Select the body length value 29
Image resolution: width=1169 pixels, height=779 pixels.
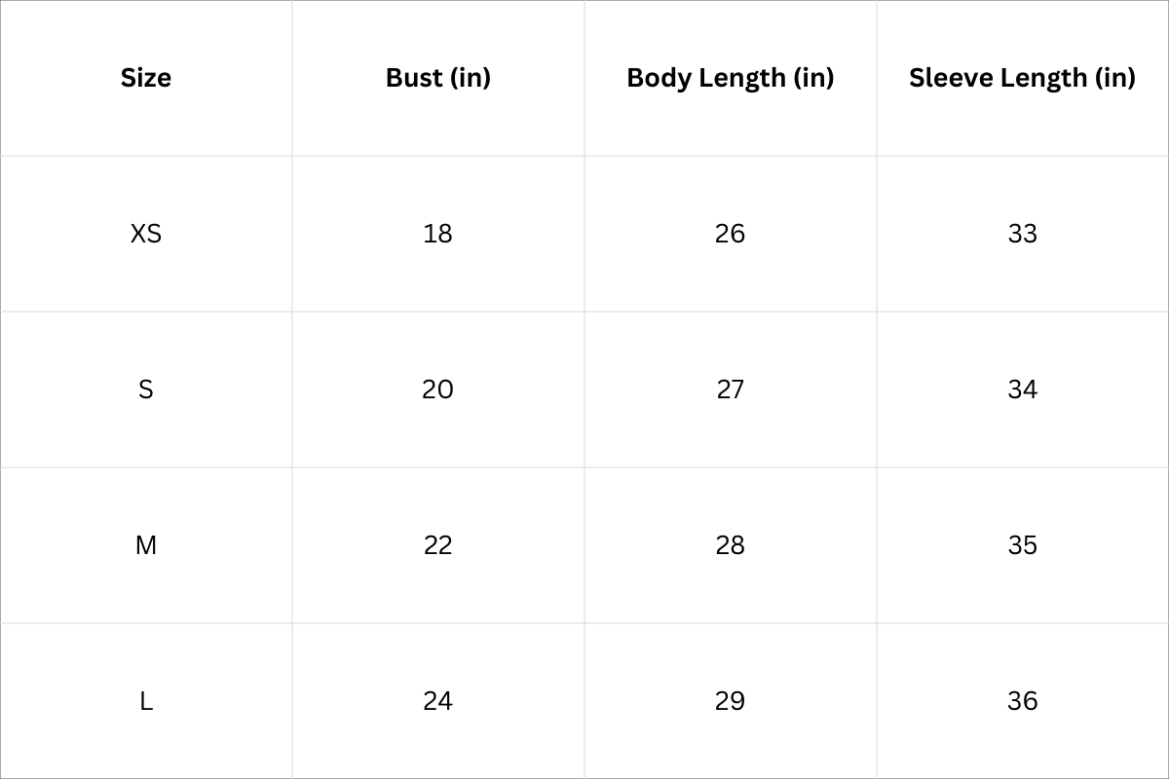tap(730, 701)
